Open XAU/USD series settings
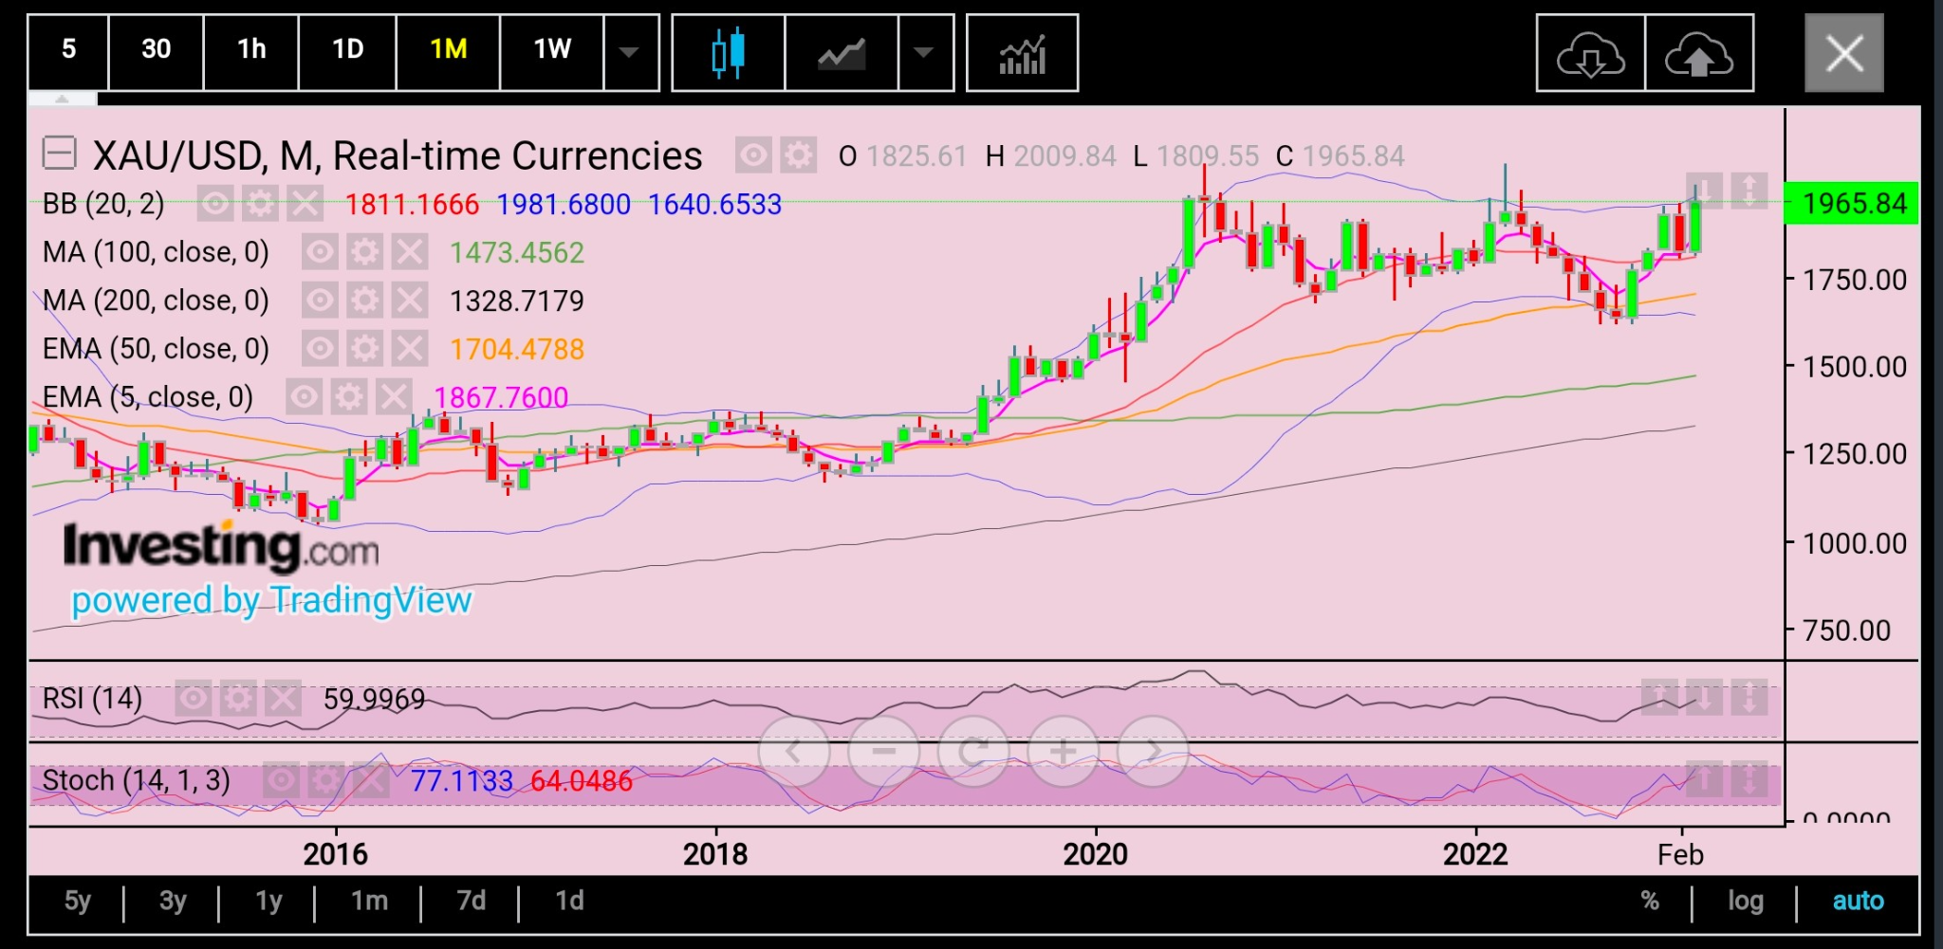The image size is (1943, 949). (799, 155)
